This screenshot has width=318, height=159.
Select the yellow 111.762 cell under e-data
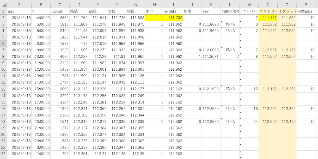tap(173, 18)
